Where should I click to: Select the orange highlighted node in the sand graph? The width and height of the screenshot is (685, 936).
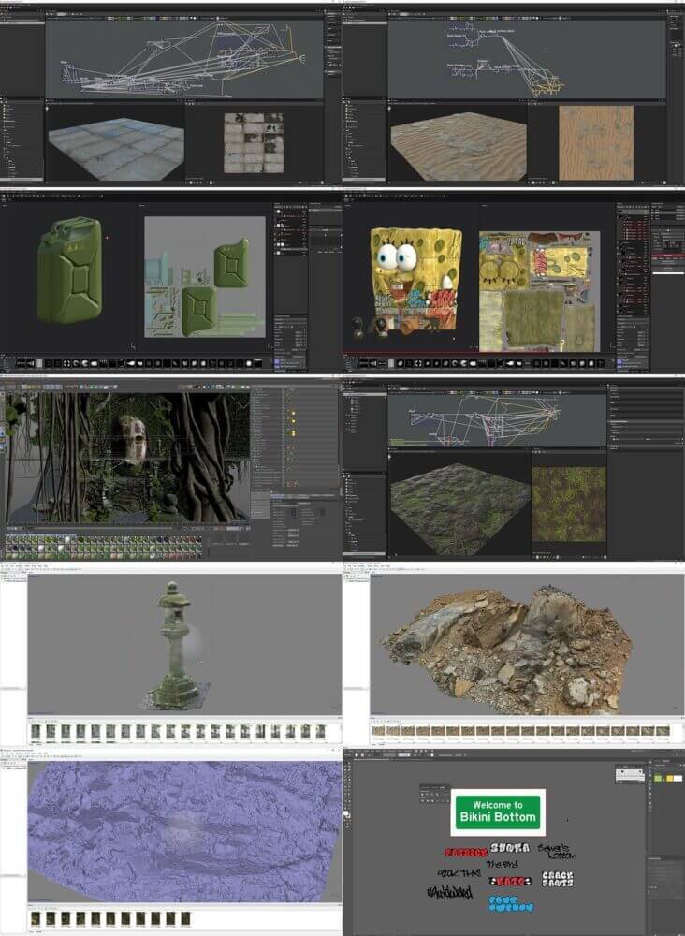pyautogui.click(x=547, y=90)
